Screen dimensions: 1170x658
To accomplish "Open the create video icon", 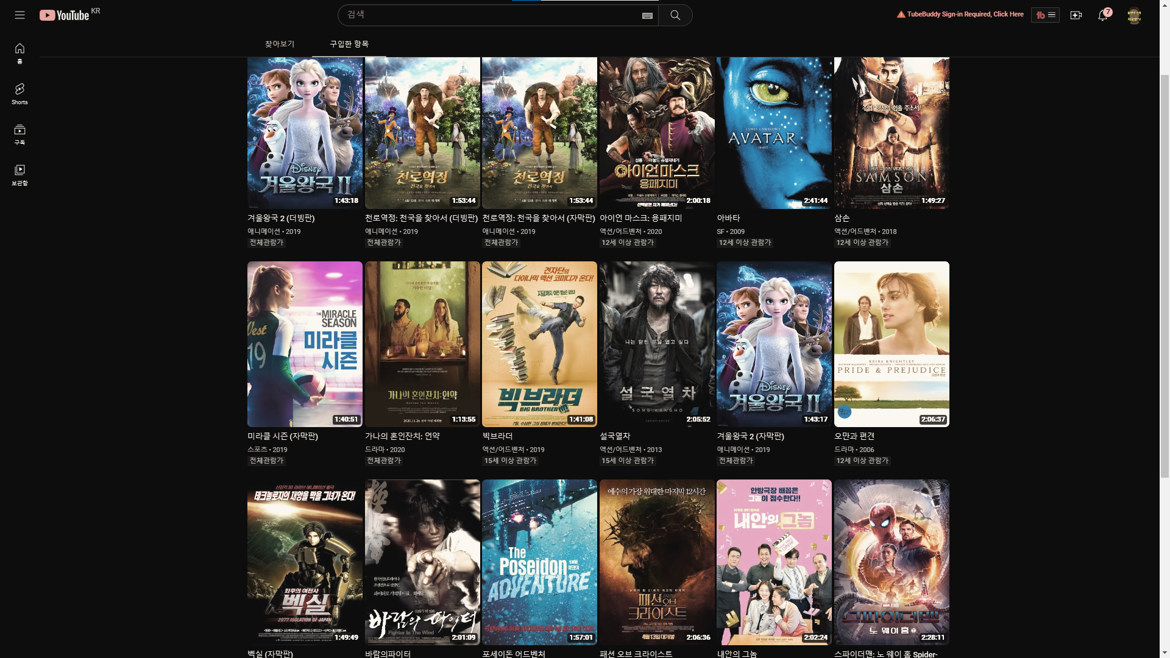I will point(1076,15).
